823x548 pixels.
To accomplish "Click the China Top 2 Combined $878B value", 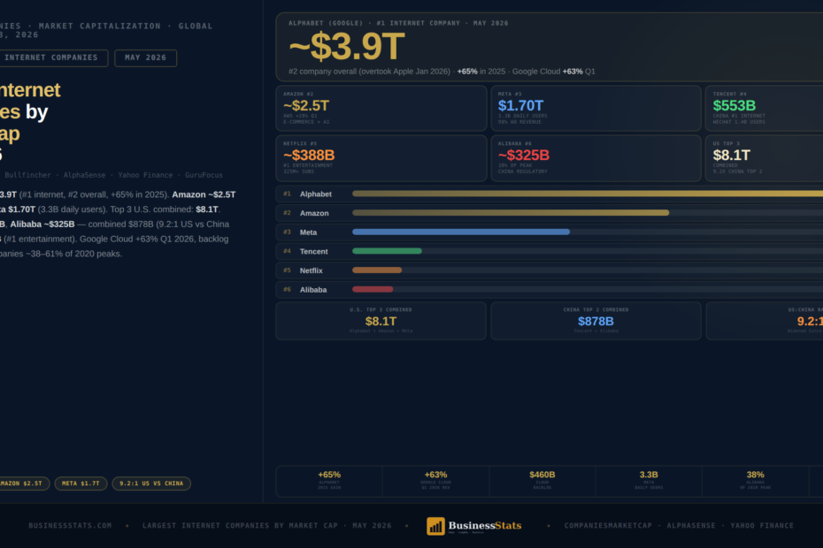I will (596, 322).
